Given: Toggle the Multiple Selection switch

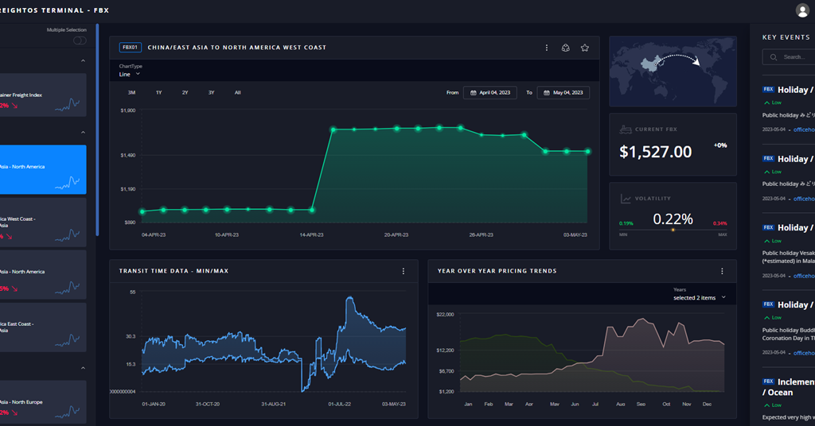Looking at the screenshot, I should [x=80, y=41].
